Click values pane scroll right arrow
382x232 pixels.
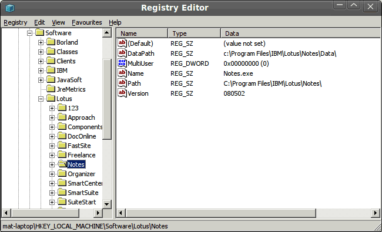[376, 213]
